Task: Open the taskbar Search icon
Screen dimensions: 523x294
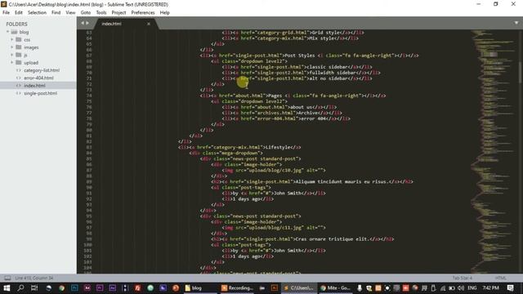Action: (x=20, y=287)
